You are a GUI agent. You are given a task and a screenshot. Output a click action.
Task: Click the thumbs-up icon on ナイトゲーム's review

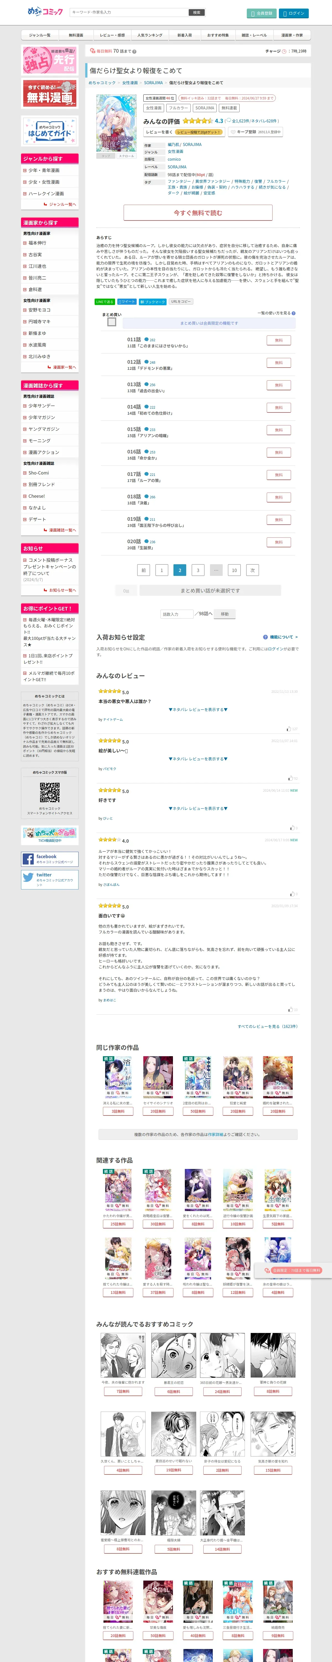pyautogui.click(x=288, y=729)
